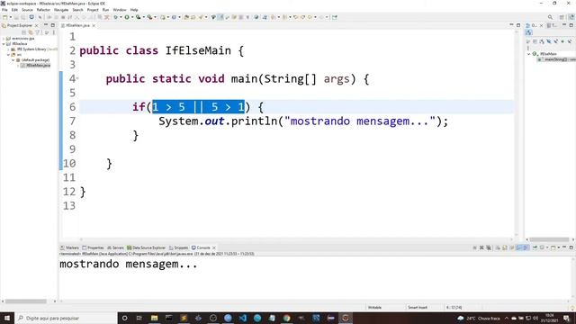576x324 pixels.
Task: Open the Window menu
Action: point(120,10)
